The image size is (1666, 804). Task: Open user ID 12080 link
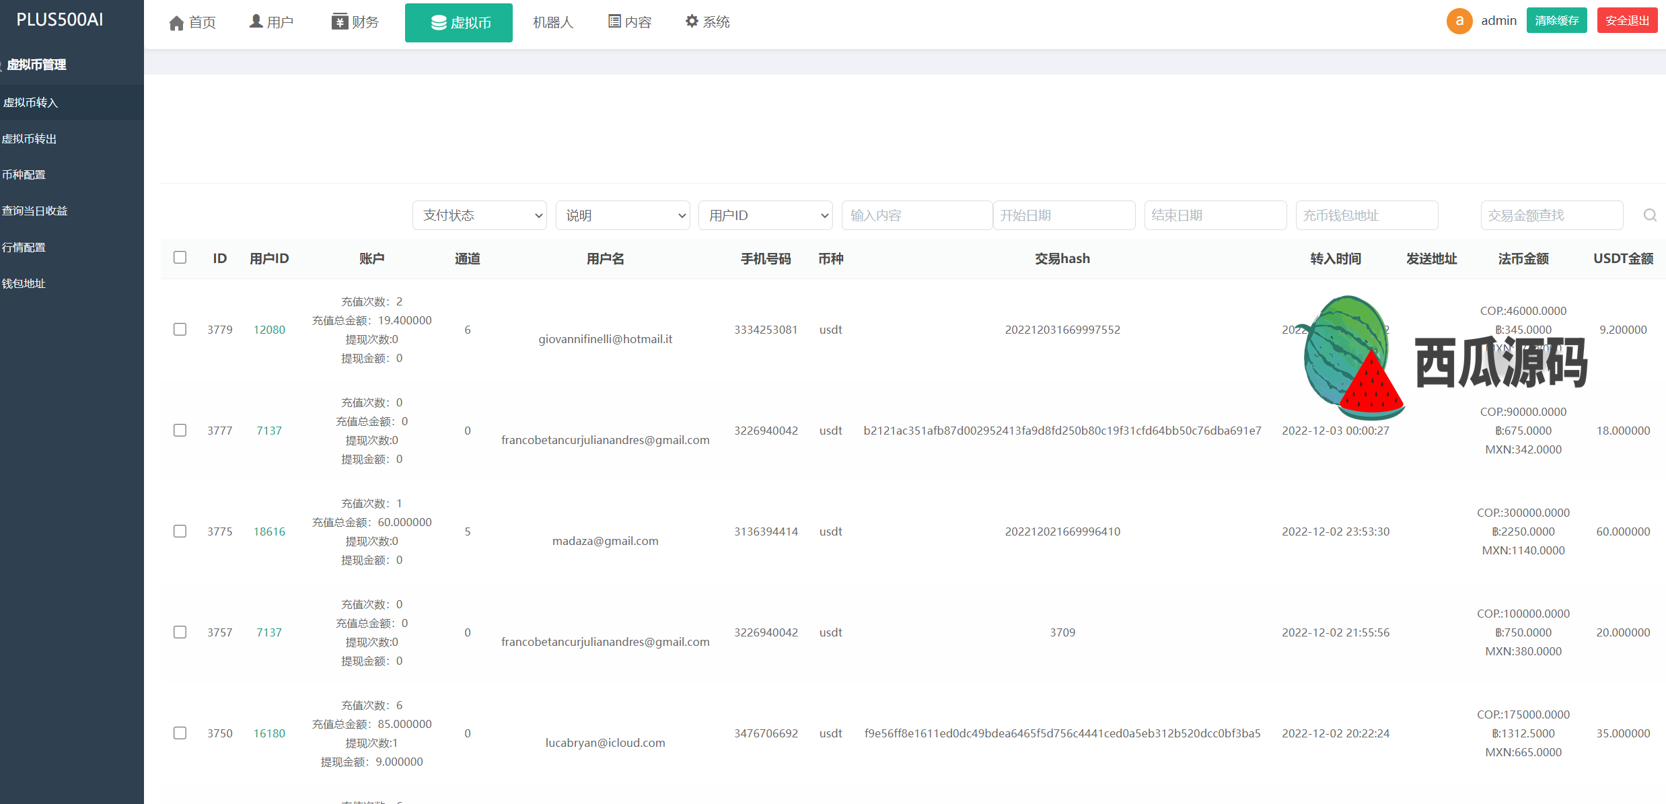pyautogui.click(x=269, y=330)
